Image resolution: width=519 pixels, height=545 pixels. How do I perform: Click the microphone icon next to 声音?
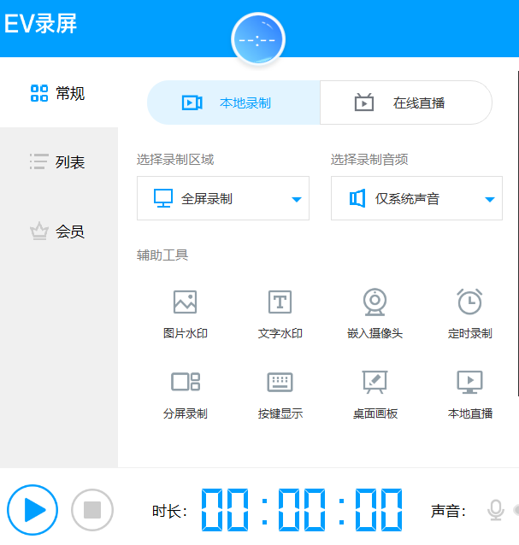coord(495,510)
